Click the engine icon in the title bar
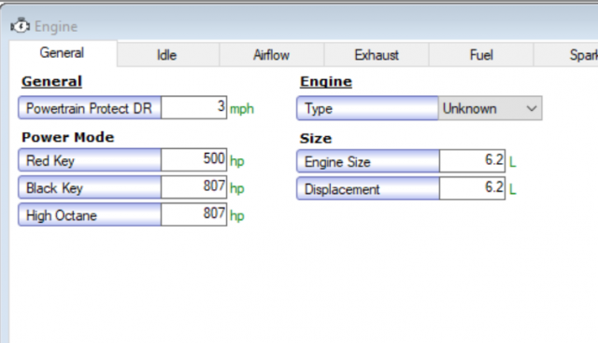 coord(21,26)
